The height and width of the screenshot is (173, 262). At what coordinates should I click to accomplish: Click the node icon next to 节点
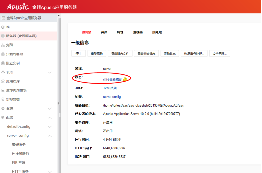(x=3, y=72)
